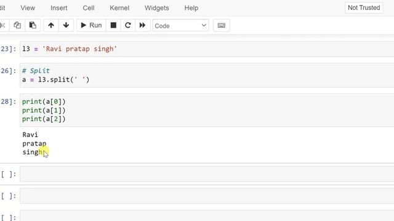Click the input prompt numbered 28

coord(8,102)
